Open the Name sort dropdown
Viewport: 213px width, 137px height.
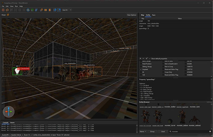143,131
